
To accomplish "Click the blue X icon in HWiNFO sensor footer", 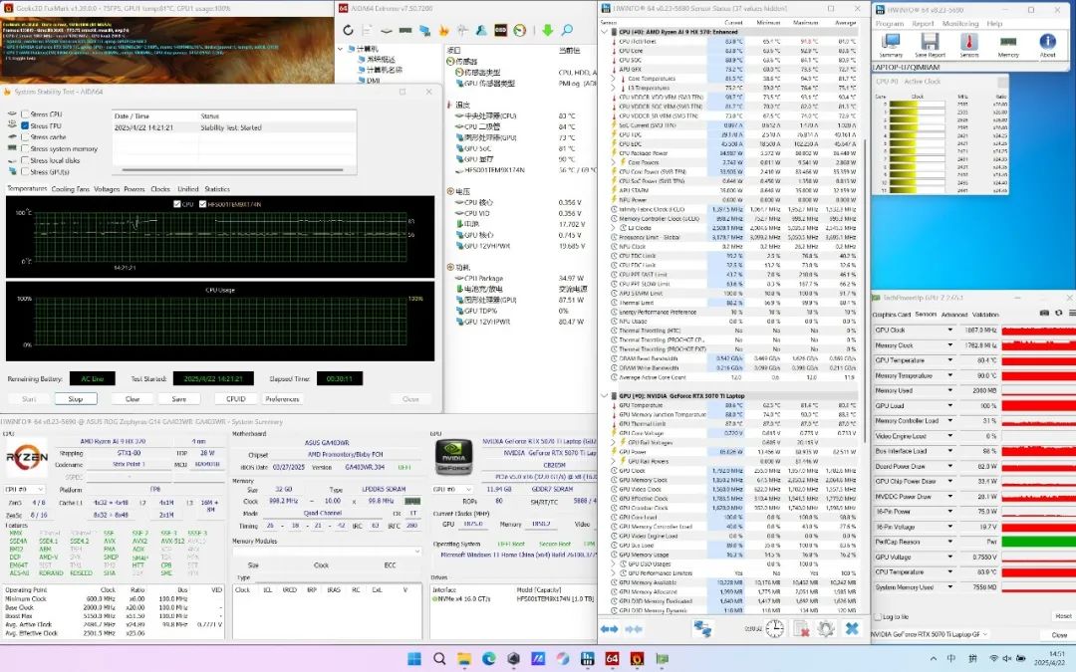I will click(852, 628).
